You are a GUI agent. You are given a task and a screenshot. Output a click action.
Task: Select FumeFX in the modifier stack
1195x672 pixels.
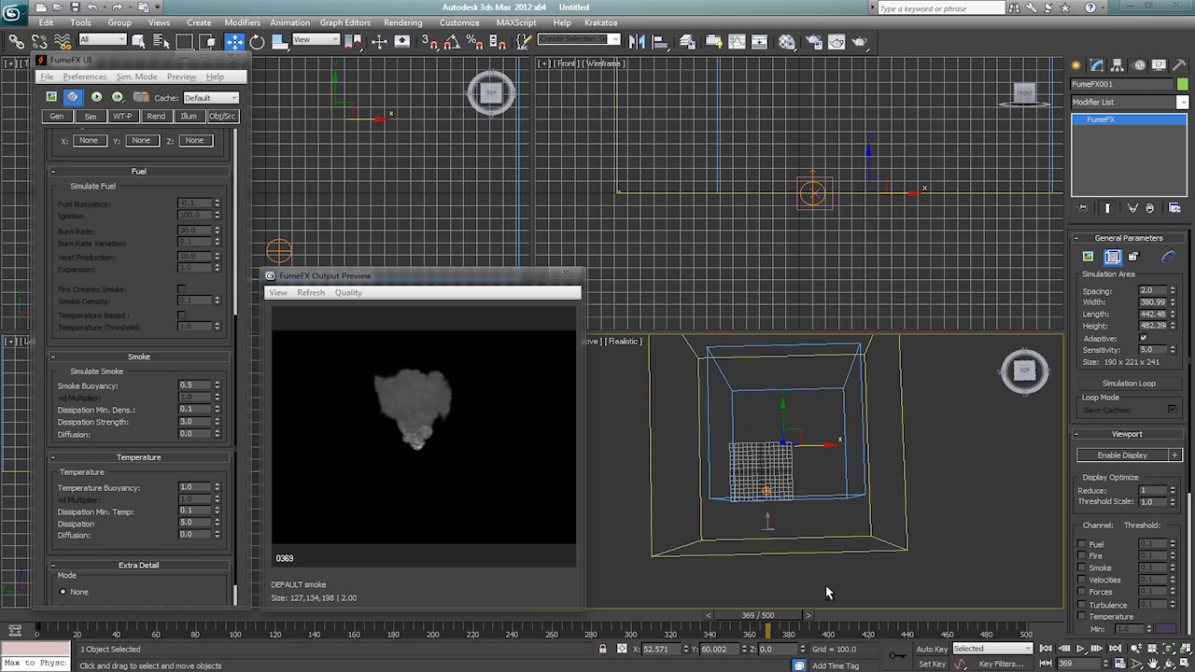(x=1129, y=119)
